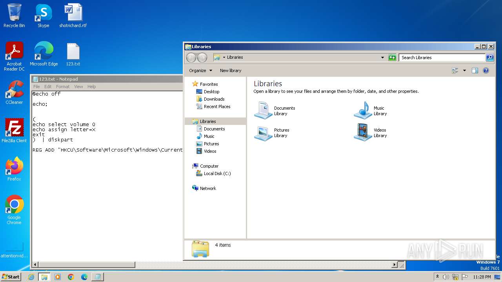Select Pictures in the navigation tree
The height and width of the screenshot is (282, 502).
(211, 144)
